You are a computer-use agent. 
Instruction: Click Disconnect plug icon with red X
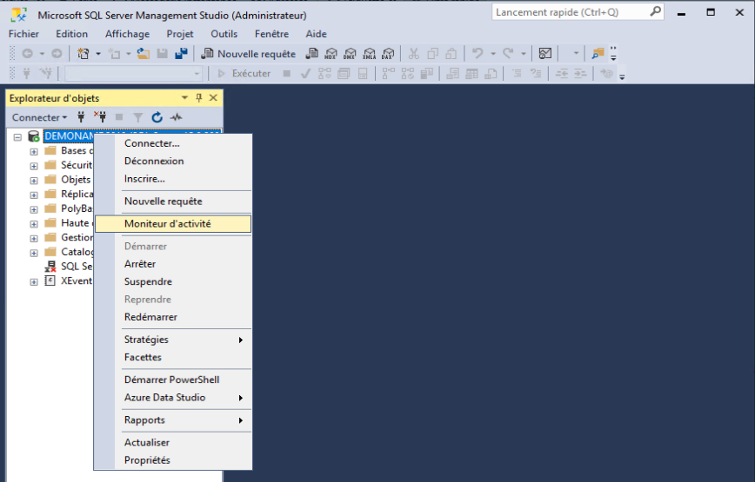click(100, 116)
